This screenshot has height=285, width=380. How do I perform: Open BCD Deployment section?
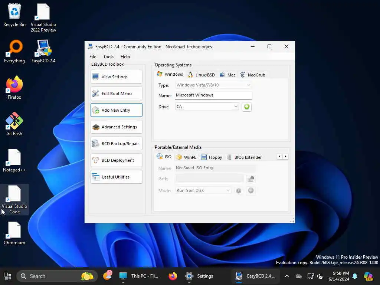tap(116, 160)
